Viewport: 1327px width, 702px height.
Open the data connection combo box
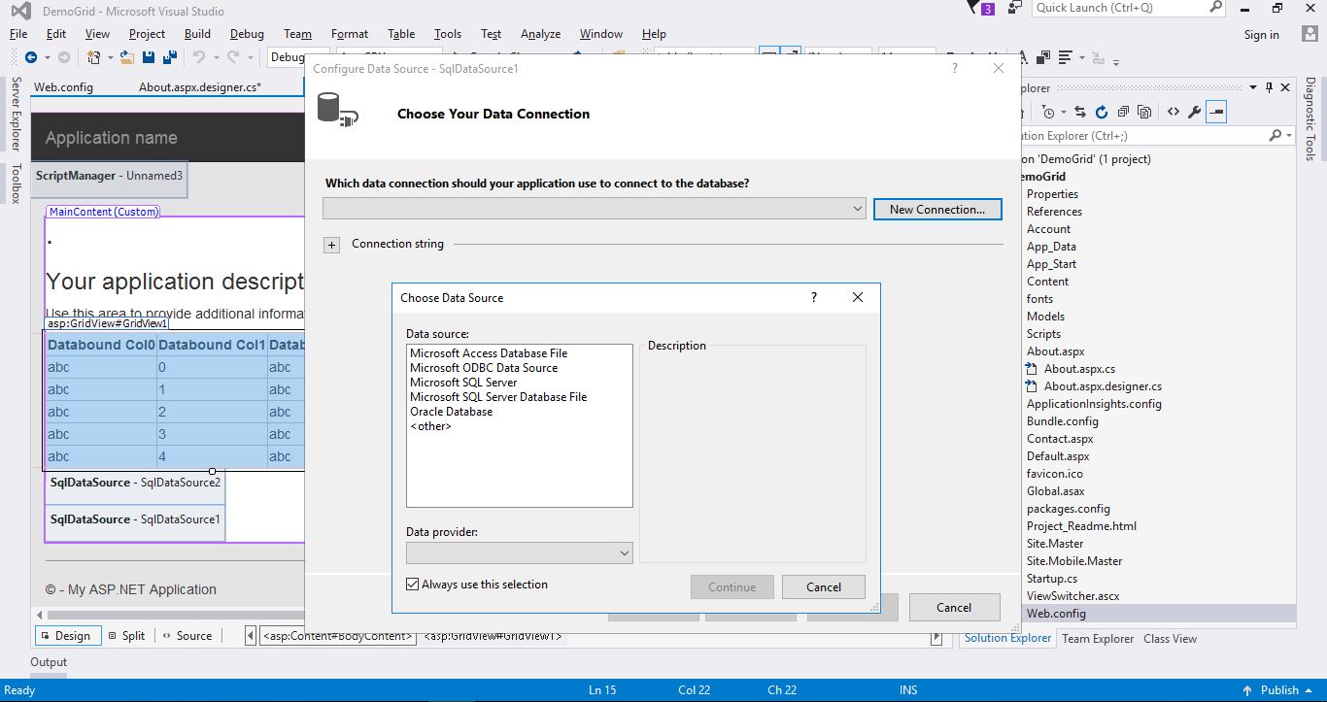pos(594,209)
